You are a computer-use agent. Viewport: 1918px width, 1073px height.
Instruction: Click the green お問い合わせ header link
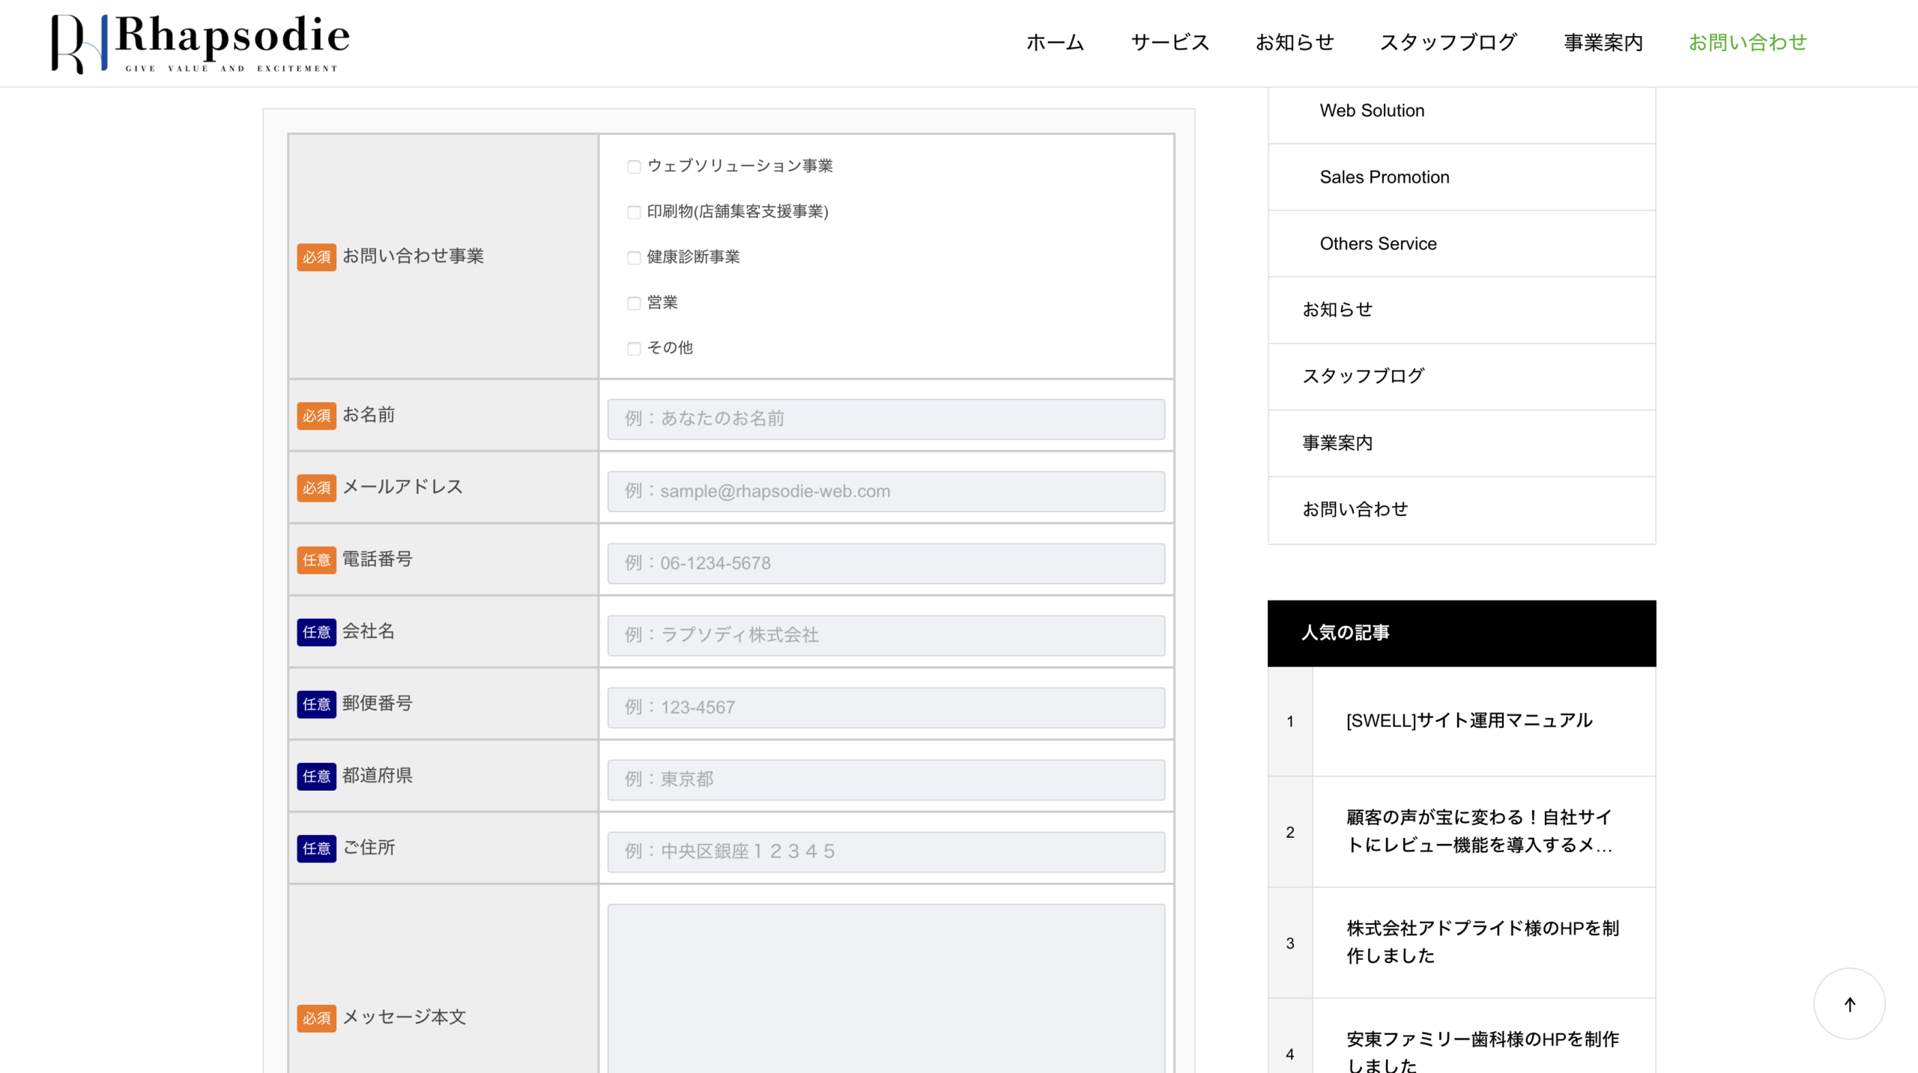point(1747,43)
